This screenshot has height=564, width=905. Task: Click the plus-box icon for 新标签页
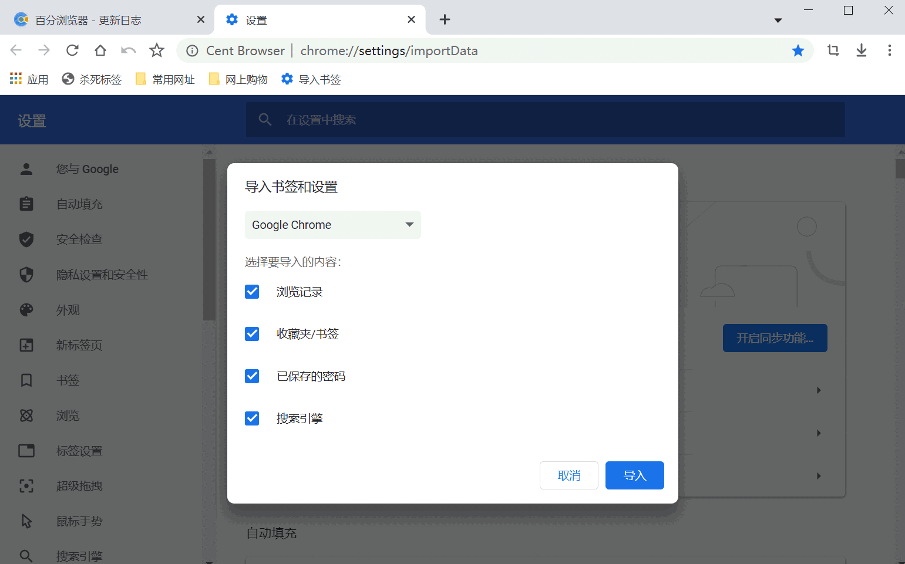26,345
